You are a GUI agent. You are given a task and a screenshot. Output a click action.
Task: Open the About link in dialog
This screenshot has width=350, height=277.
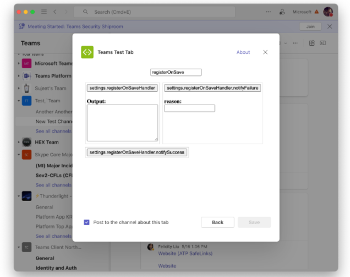(x=243, y=52)
